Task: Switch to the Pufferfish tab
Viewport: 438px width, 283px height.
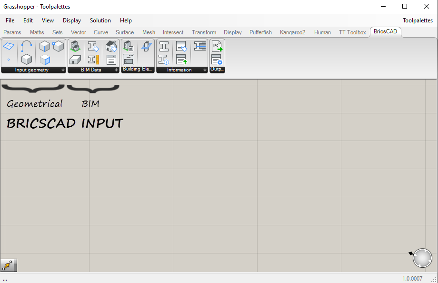Action: [260, 32]
